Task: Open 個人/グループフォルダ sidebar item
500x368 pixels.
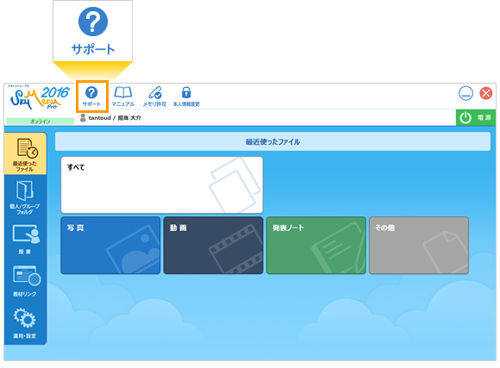Action: 25,197
